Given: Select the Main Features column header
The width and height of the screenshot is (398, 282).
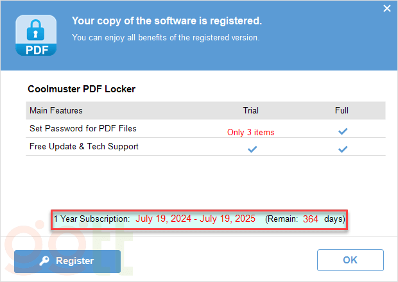Looking at the screenshot, I should pyautogui.click(x=56, y=110).
